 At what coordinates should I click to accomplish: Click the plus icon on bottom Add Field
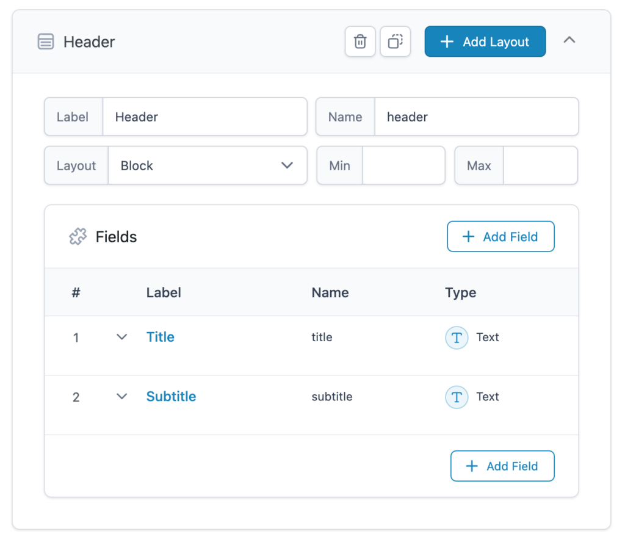tap(471, 466)
